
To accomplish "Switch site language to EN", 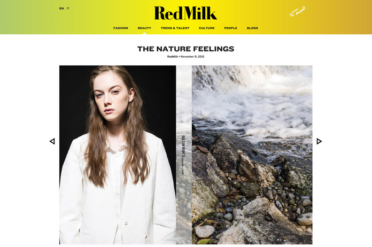I will click(61, 9).
